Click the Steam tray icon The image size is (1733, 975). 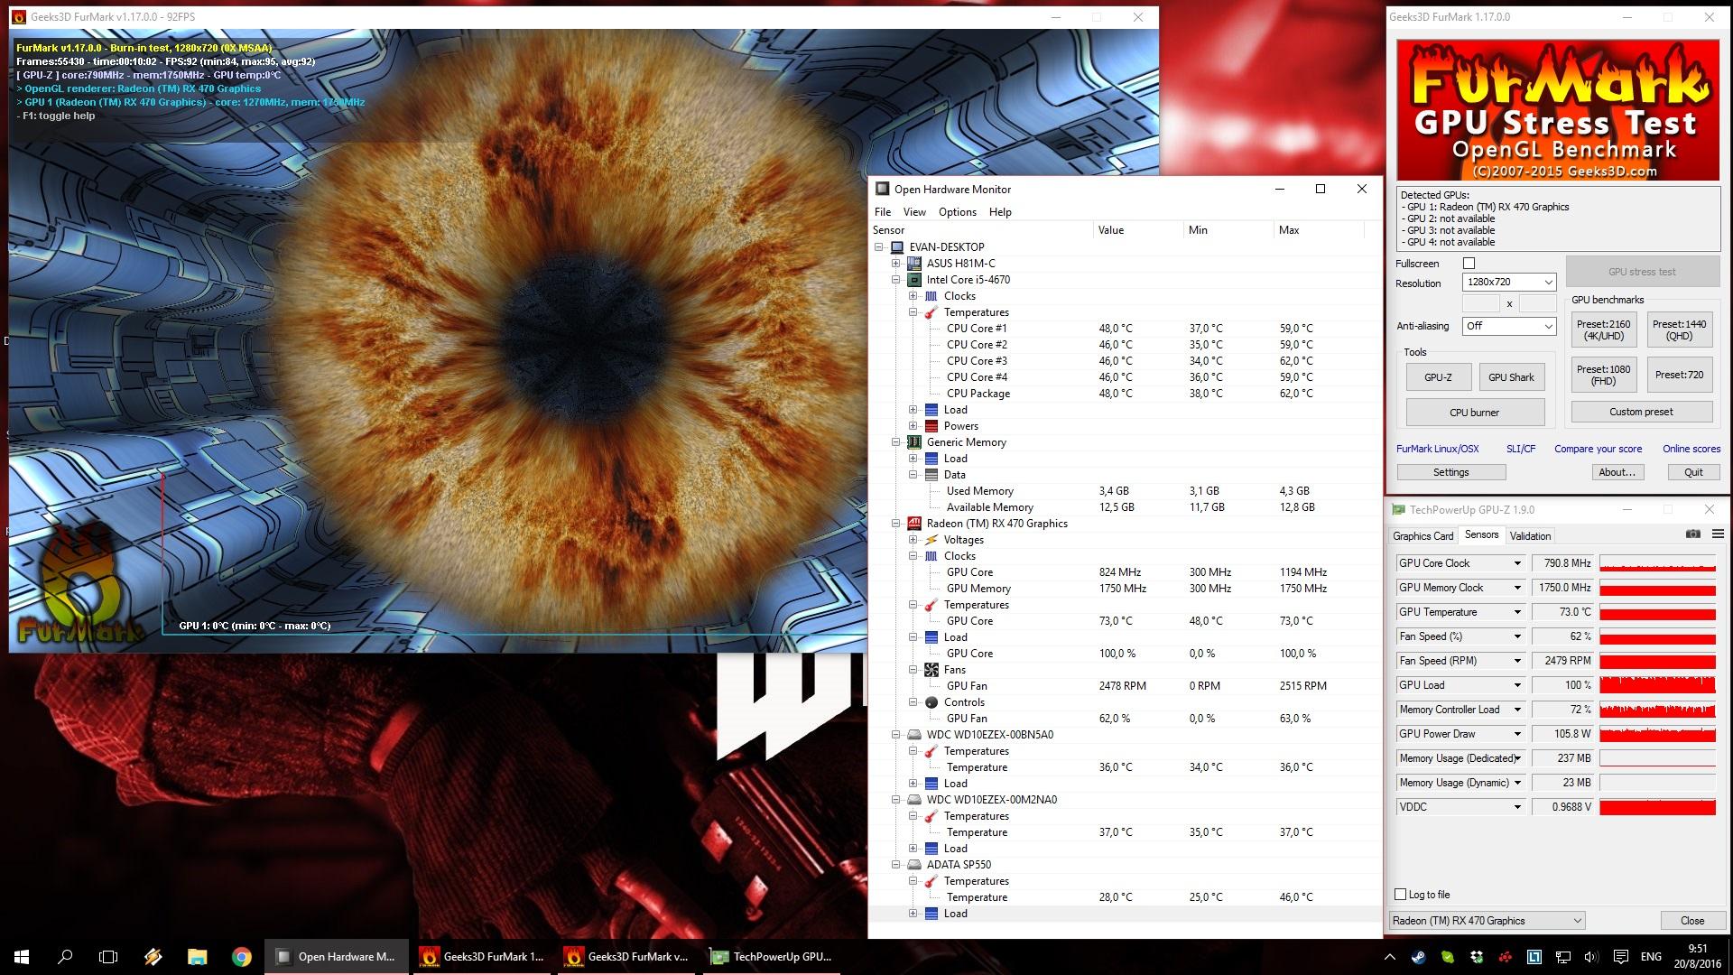1418,957
